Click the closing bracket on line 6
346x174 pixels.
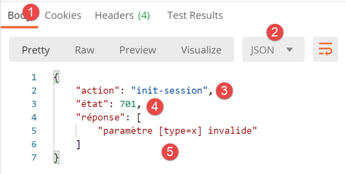(x=78, y=144)
